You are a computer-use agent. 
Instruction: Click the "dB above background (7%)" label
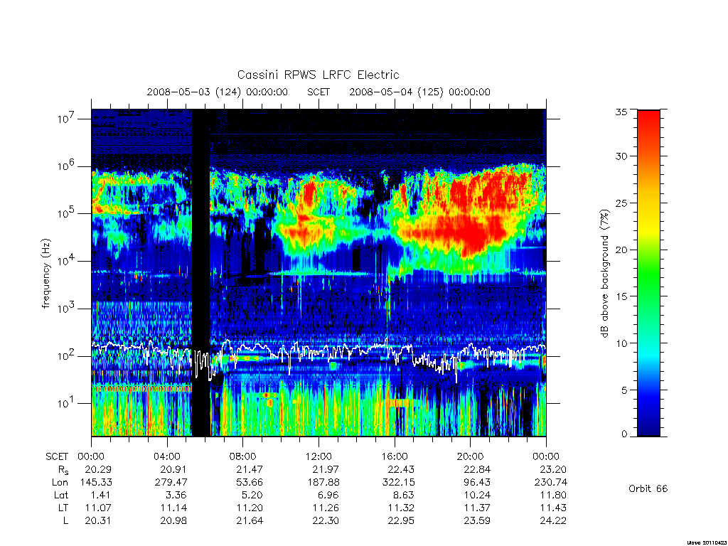[x=604, y=274]
